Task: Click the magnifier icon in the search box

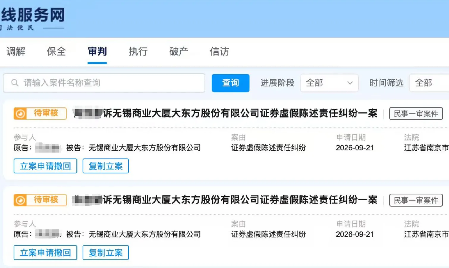Action: 15,83
